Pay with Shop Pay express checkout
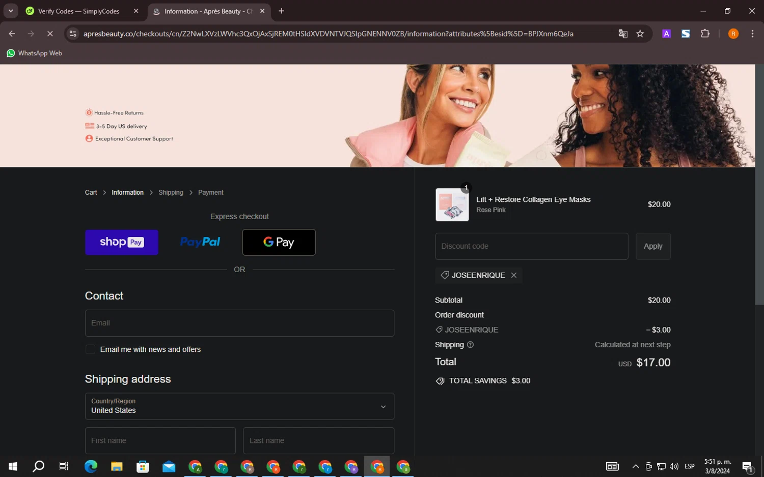764x477 pixels. (122, 242)
